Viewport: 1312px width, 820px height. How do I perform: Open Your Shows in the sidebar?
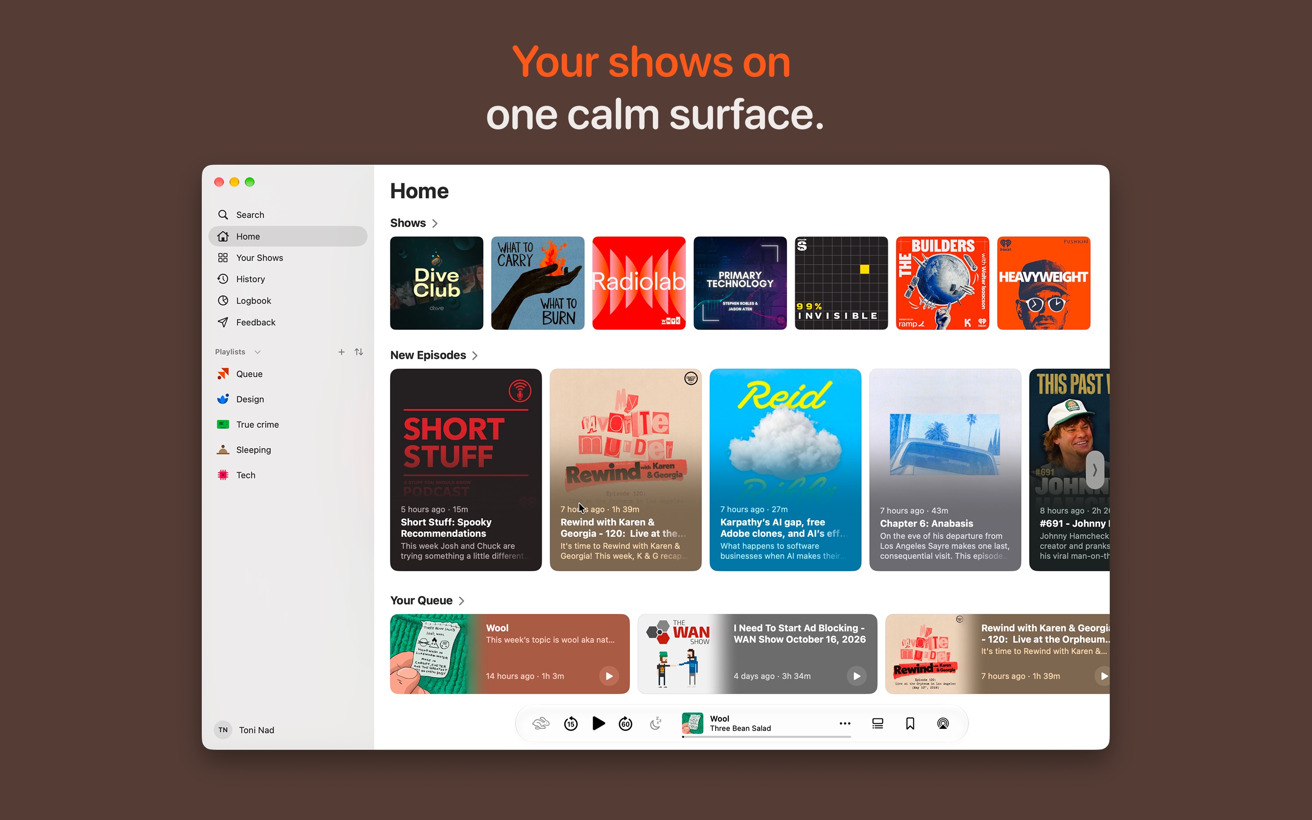pyautogui.click(x=287, y=257)
